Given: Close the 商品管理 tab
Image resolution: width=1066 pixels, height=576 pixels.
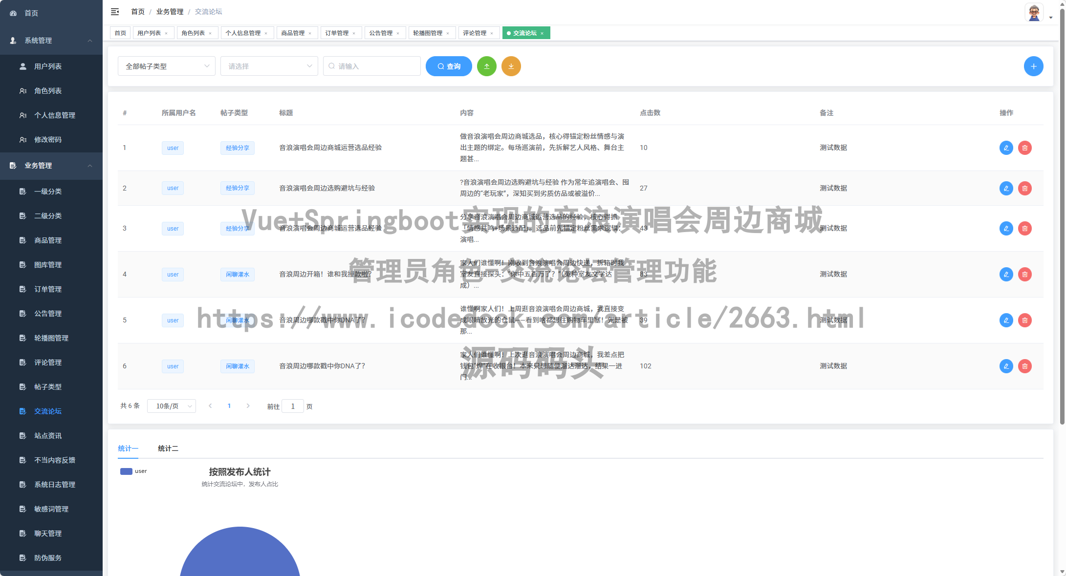Looking at the screenshot, I should click(x=310, y=33).
